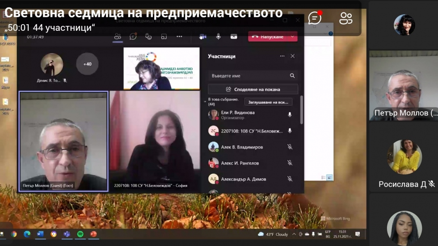
Task: Select the shared presentation video thumbnail
Action: click(161, 69)
